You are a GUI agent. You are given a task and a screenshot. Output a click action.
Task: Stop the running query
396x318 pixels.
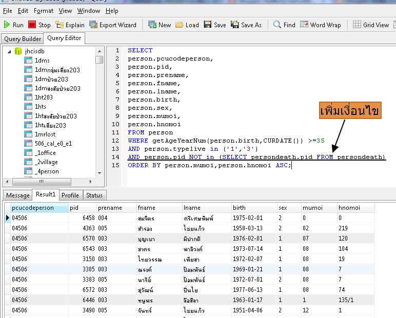pyautogui.click(x=39, y=25)
